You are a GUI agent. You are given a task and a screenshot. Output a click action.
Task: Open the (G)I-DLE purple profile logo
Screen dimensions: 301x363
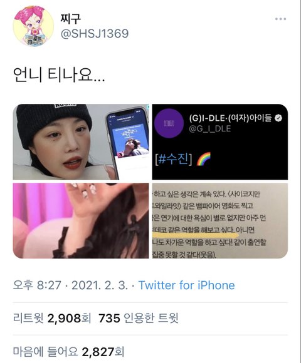169,123
